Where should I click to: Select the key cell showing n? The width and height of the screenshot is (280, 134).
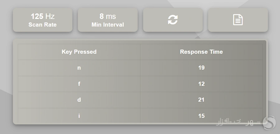pos(79,68)
